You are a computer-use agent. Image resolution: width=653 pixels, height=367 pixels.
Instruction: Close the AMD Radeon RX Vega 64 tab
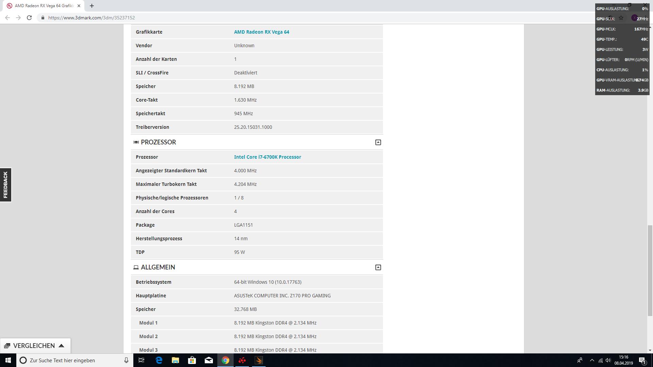[79, 6]
